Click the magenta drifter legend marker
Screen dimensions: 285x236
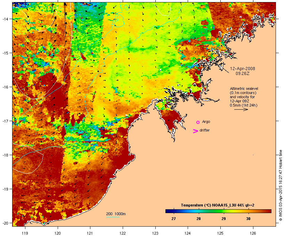[195, 131]
